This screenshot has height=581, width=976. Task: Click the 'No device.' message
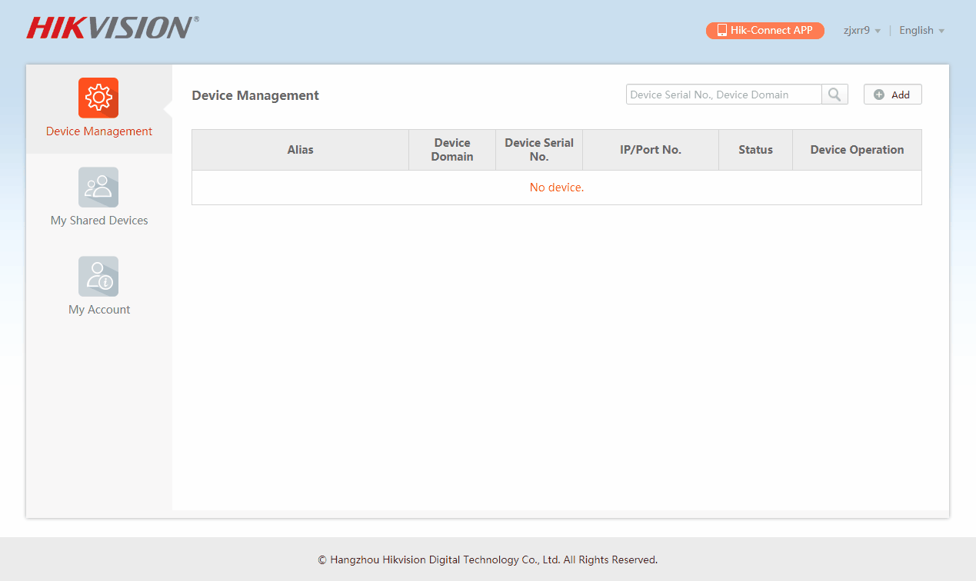(x=557, y=188)
